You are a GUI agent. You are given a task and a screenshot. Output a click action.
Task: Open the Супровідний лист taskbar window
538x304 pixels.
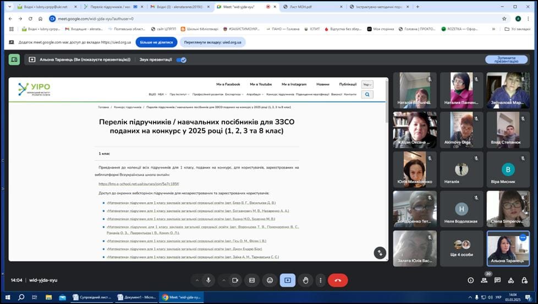pyautogui.click(x=92, y=297)
